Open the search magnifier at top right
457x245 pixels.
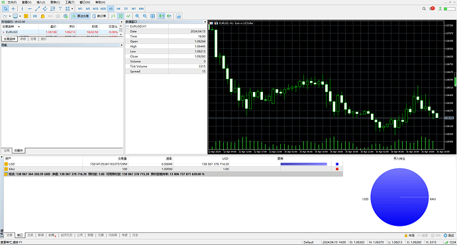click(424, 9)
